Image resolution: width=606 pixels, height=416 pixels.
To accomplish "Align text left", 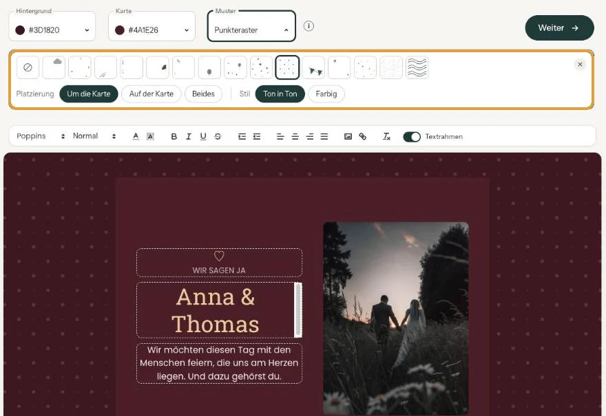I will pos(280,136).
